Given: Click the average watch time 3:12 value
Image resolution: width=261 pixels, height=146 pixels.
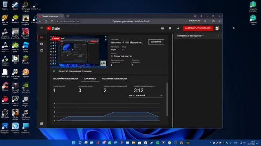Looking at the screenshot, I should point(139,90).
